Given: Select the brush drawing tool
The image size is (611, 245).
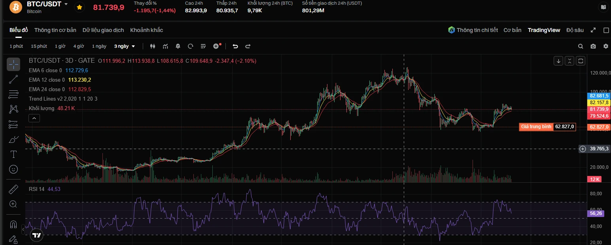Looking at the screenshot, I should [x=13, y=139].
